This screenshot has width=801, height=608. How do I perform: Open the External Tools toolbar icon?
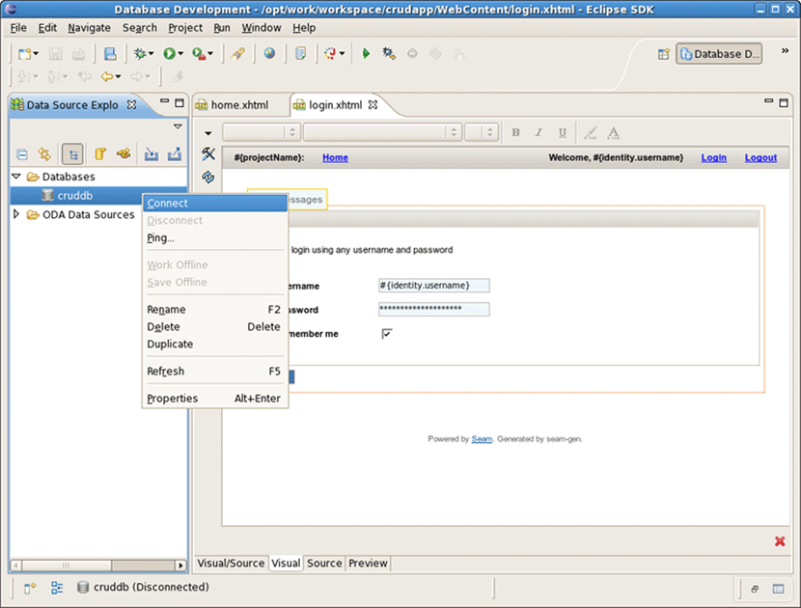pos(198,53)
